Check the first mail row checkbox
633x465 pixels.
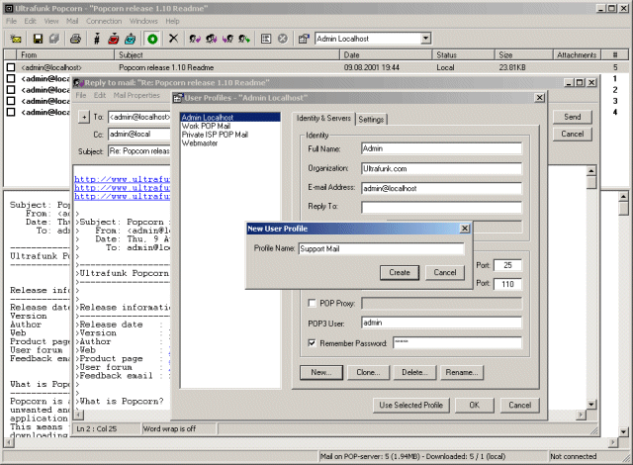11,67
